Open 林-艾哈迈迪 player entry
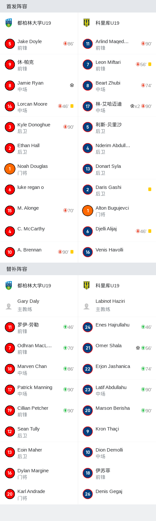This screenshot has width=156, height=521. click(x=117, y=106)
